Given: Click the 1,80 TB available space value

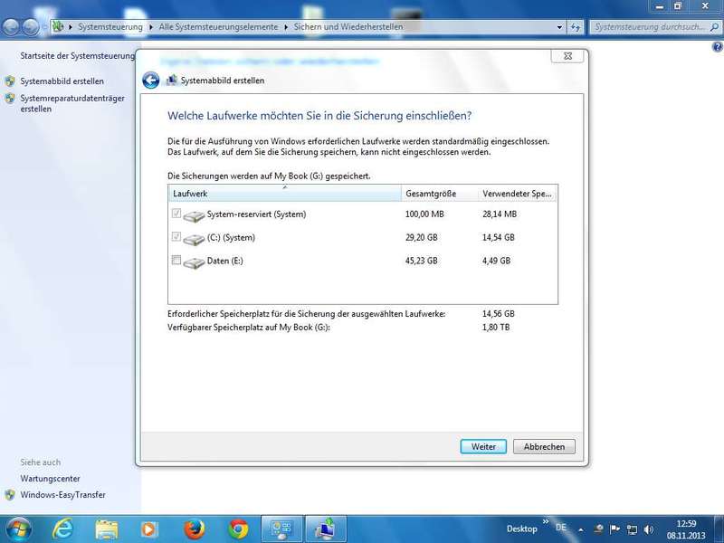Looking at the screenshot, I should (496, 328).
